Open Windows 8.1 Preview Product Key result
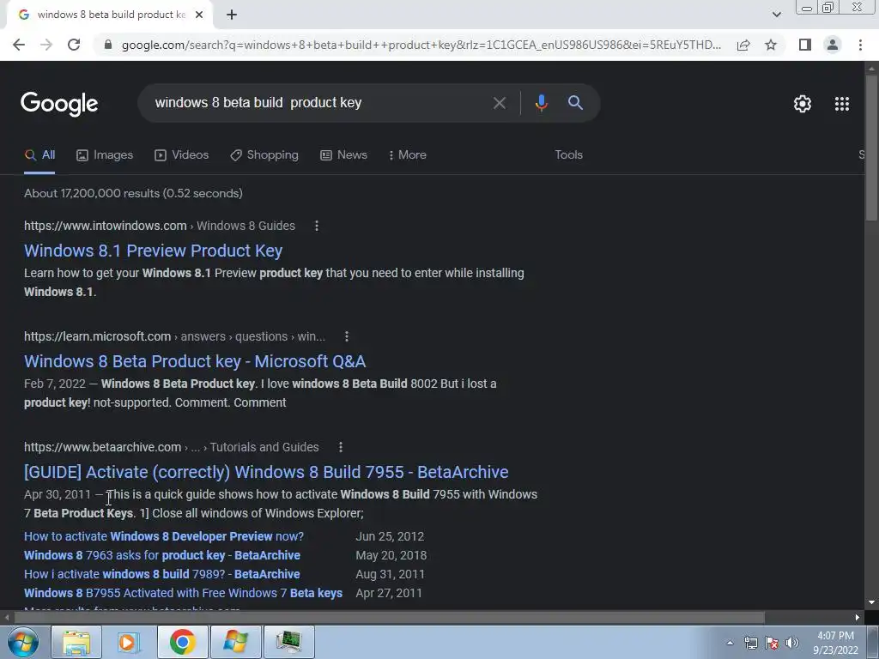The image size is (879, 659). 153,251
